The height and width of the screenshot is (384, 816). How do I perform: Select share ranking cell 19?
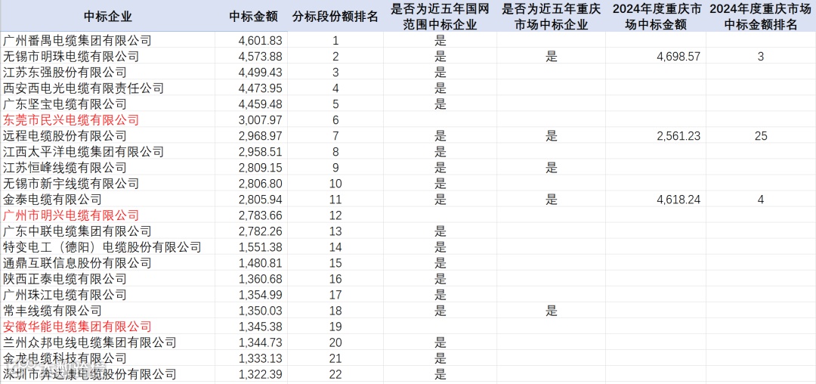coord(335,327)
